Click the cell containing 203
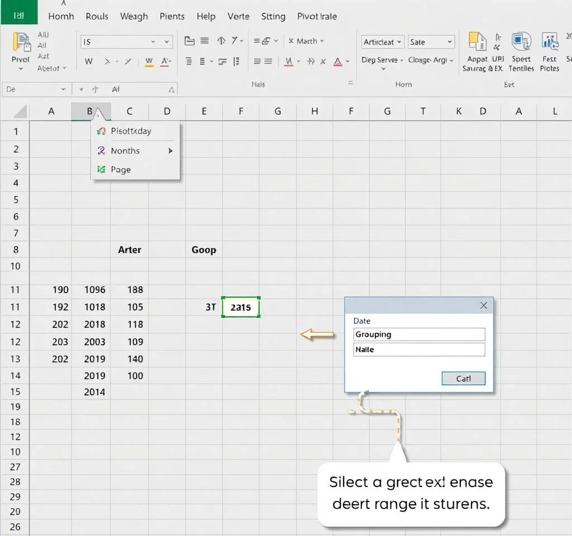 pos(50,342)
